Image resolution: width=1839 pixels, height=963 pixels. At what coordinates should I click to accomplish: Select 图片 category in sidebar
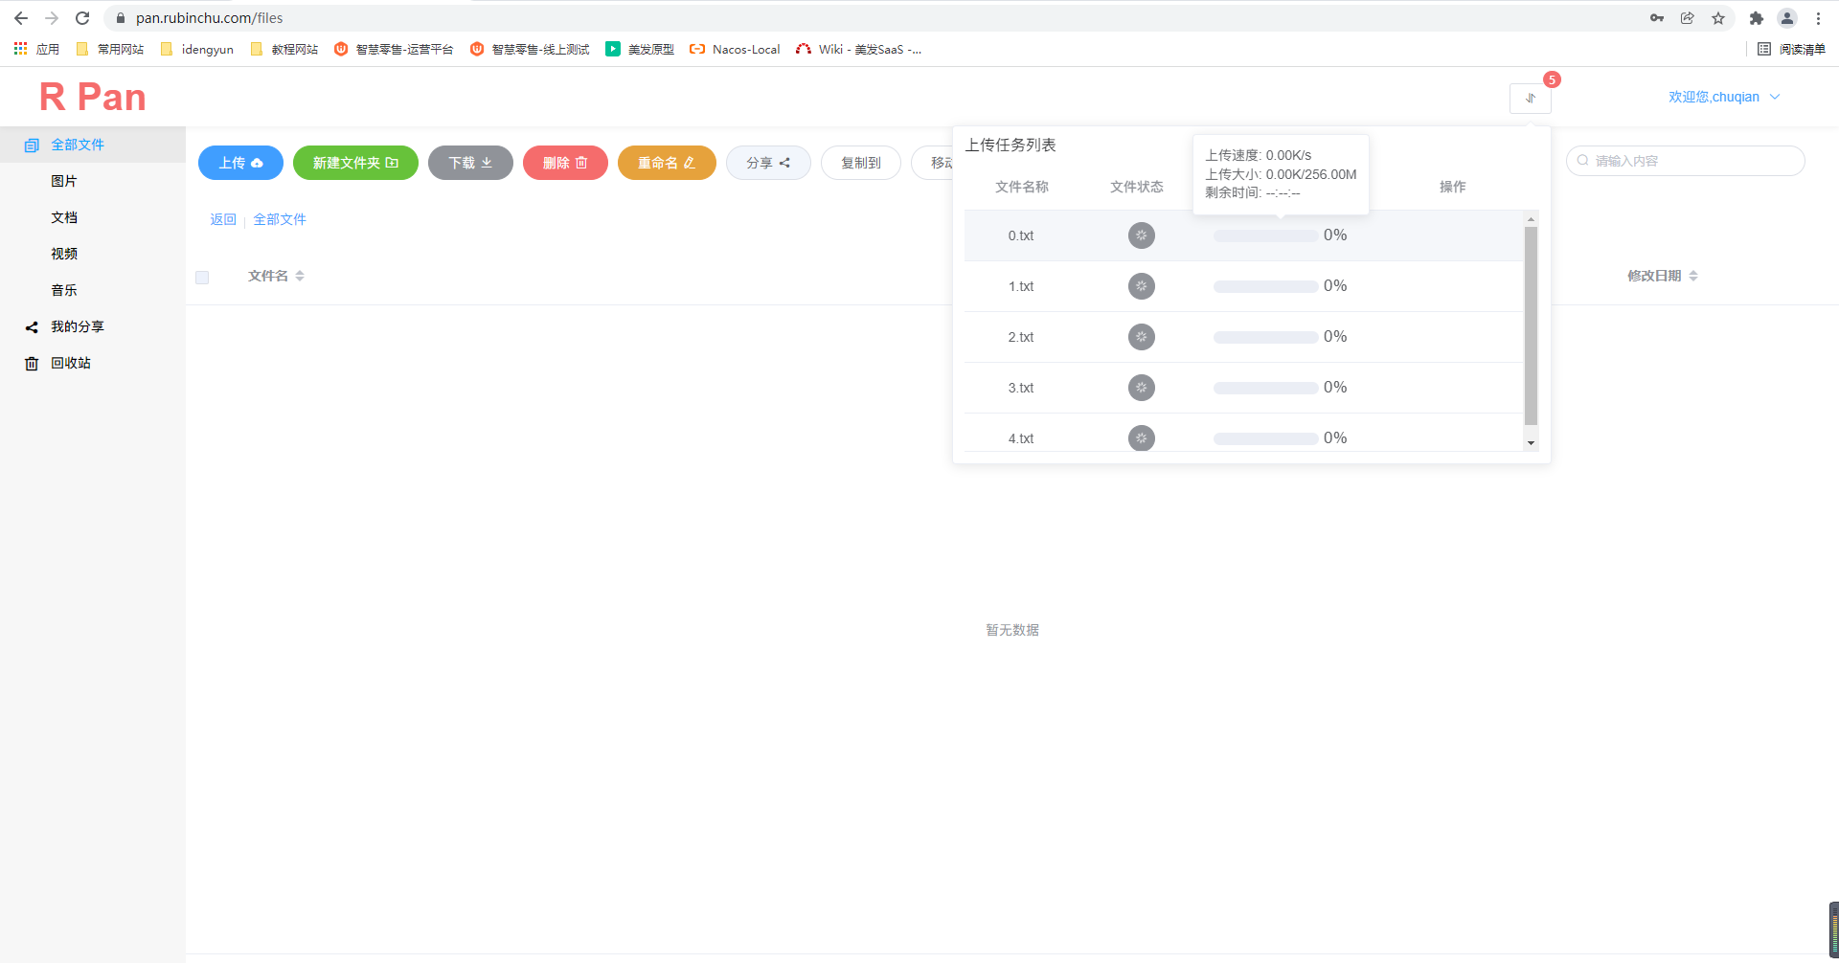(92, 181)
